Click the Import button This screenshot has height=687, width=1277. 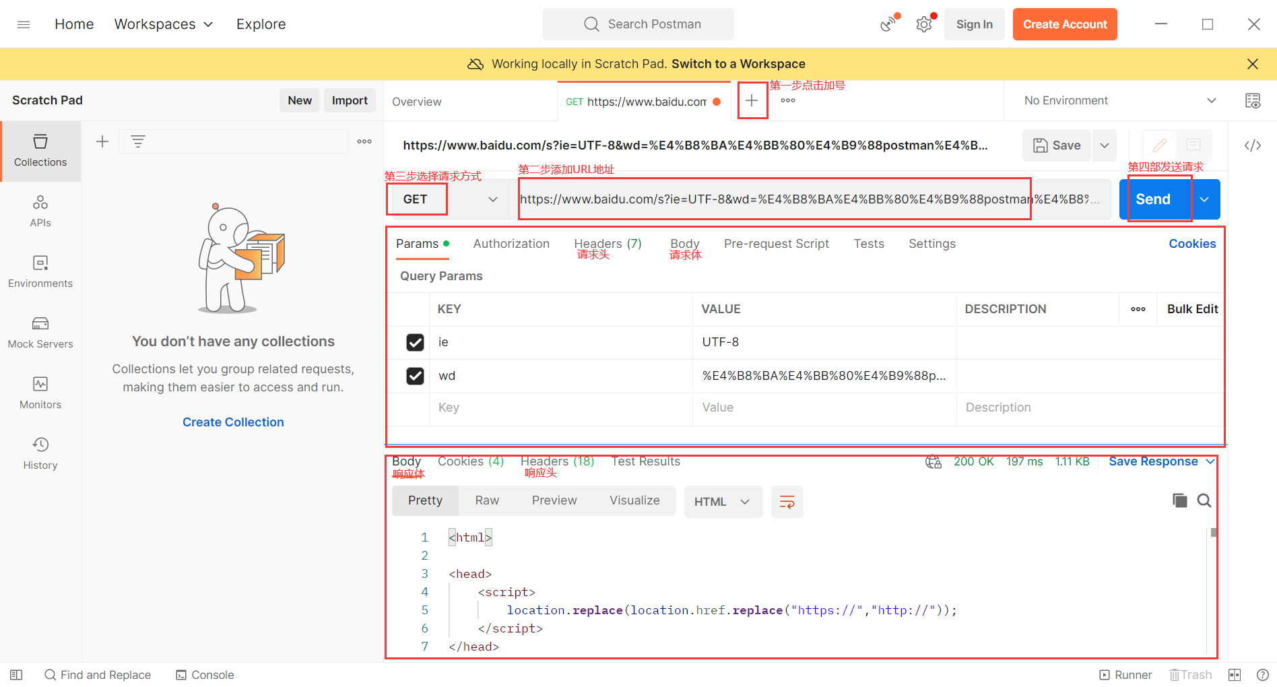point(350,100)
